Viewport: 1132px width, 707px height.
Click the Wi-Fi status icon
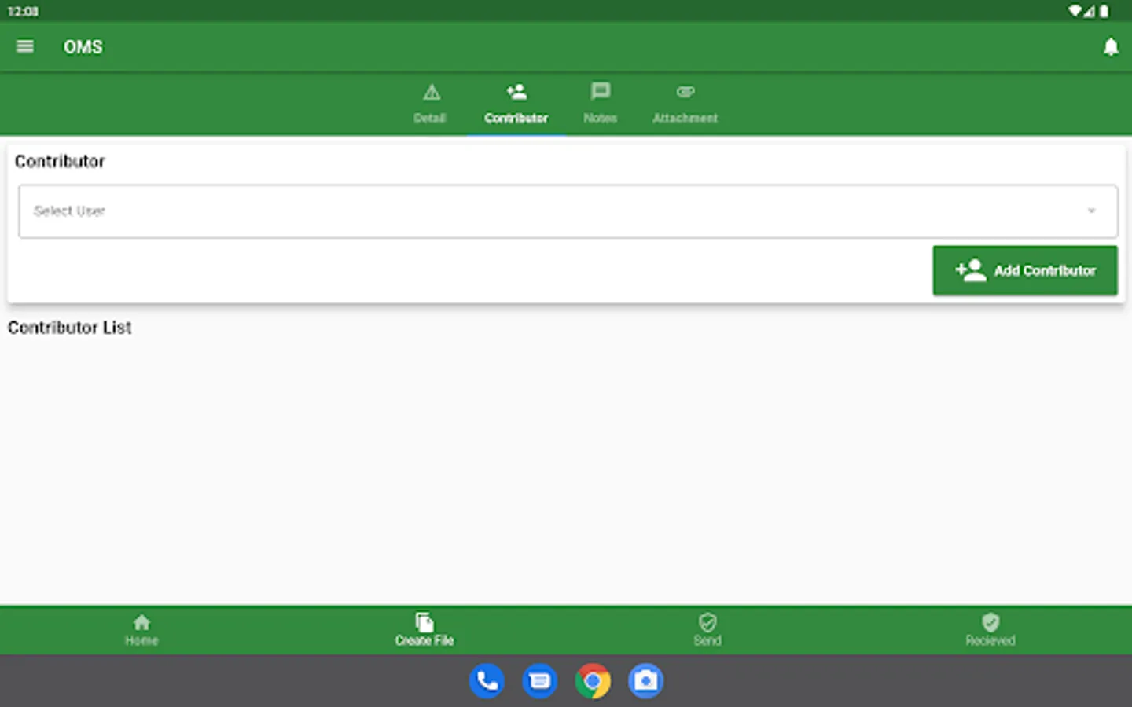pos(1075,11)
